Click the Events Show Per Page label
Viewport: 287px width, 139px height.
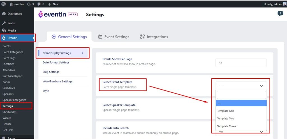[117, 59]
